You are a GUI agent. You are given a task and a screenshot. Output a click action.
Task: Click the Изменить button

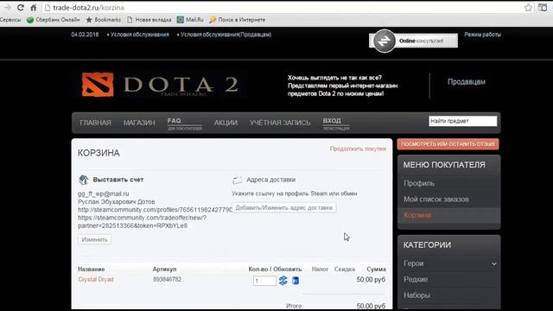[x=94, y=239]
